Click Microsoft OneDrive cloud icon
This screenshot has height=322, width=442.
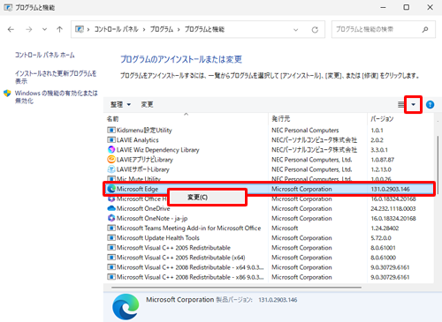point(111,208)
